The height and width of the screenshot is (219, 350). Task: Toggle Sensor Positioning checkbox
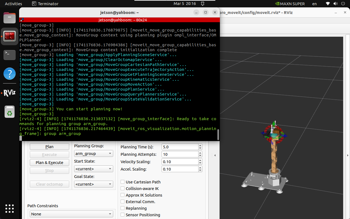(x=123, y=215)
